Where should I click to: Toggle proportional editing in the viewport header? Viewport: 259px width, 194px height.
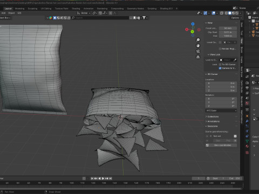point(111,13)
